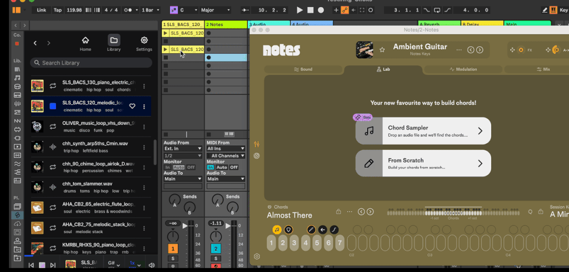Click the pencil icon for From Scratch
Screen dimensions: 569x272
[369, 163]
